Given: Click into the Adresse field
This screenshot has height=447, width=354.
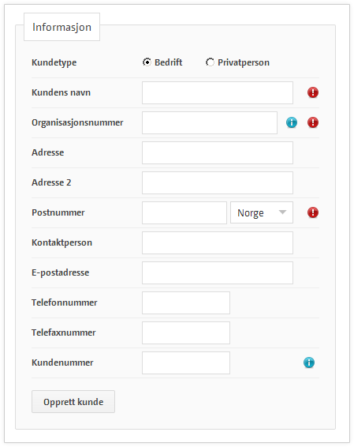Looking at the screenshot, I should [218, 152].
